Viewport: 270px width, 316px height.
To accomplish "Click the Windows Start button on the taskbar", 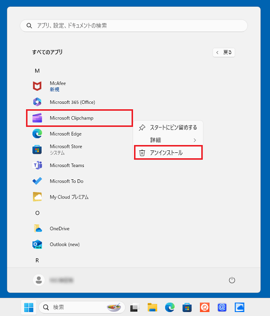I will pos(28,307).
